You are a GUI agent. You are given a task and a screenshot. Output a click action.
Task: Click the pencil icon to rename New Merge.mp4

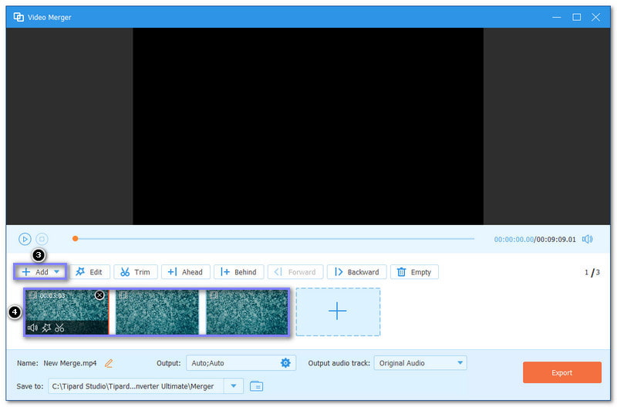(x=109, y=363)
